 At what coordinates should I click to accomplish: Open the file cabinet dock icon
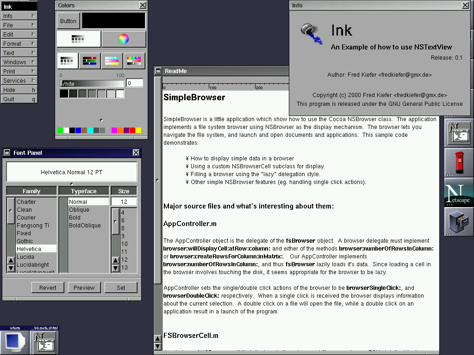coord(459,222)
